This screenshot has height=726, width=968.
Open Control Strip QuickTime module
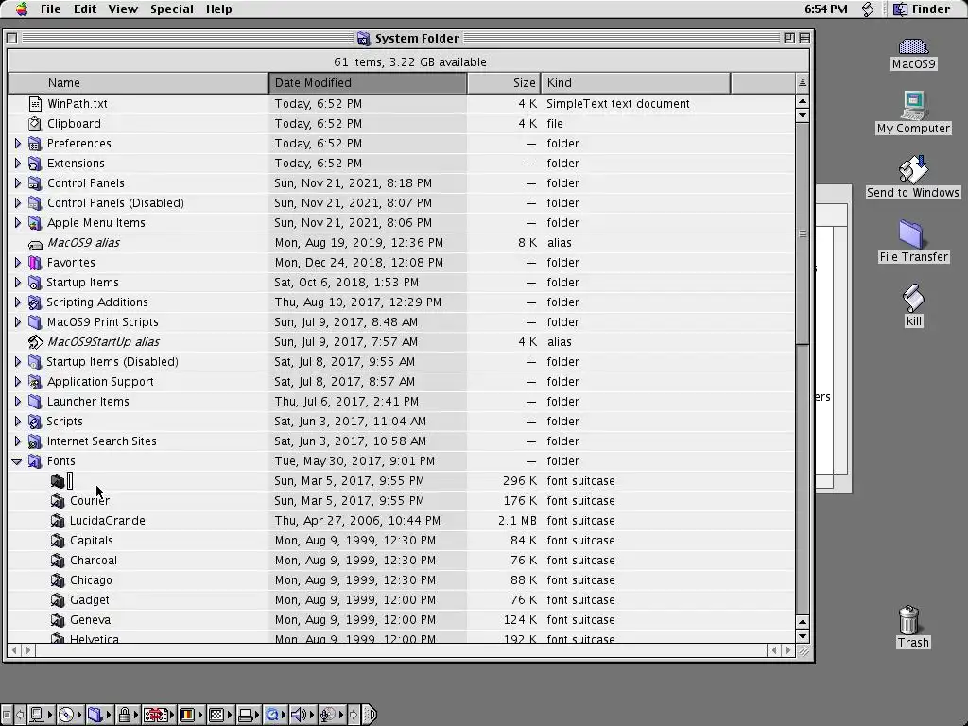(275, 715)
